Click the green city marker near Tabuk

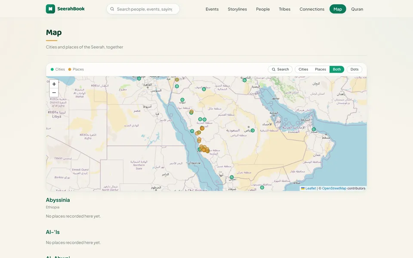182,100
